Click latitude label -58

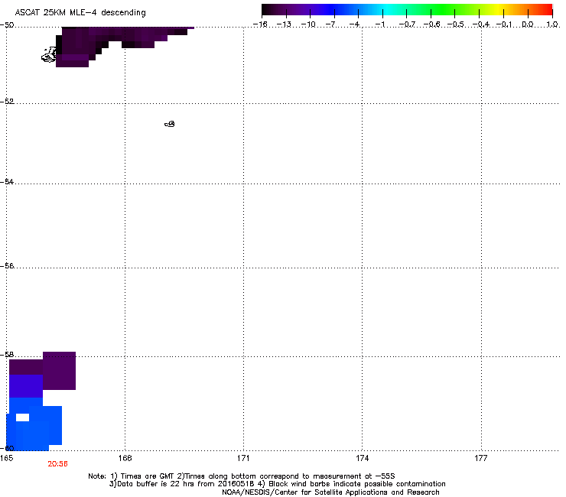point(7,355)
